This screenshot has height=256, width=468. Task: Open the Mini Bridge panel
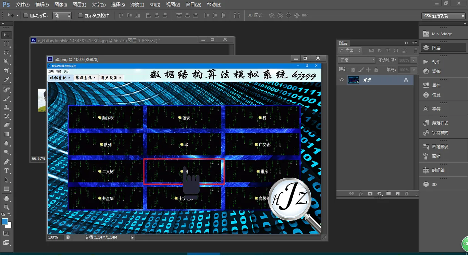pos(444,34)
